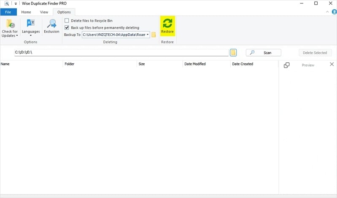The image size is (337, 198).
Task: Click the Scan button
Action: (264, 53)
